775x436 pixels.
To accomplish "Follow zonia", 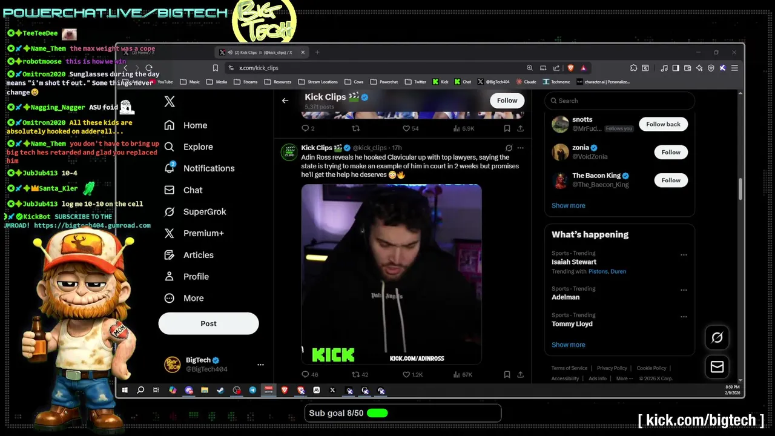I will point(671,152).
